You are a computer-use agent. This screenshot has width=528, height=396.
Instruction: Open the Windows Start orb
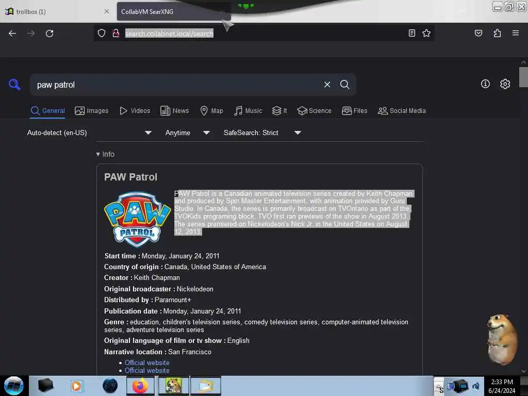click(x=14, y=386)
